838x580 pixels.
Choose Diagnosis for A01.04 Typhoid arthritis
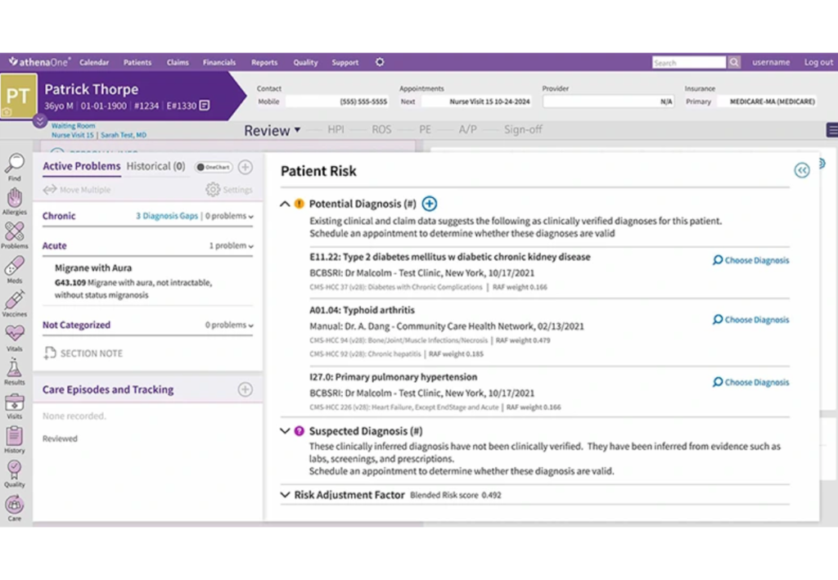pos(751,319)
